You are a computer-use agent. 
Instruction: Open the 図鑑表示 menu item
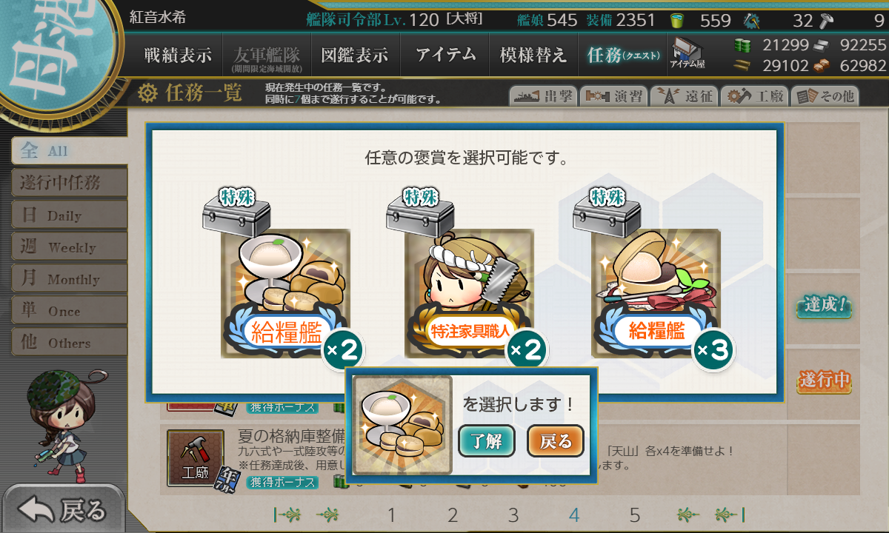pyautogui.click(x=355, y=55)
